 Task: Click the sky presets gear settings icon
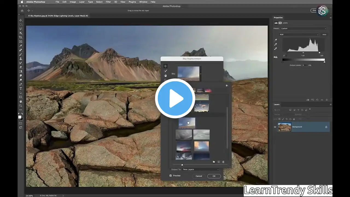227,86
